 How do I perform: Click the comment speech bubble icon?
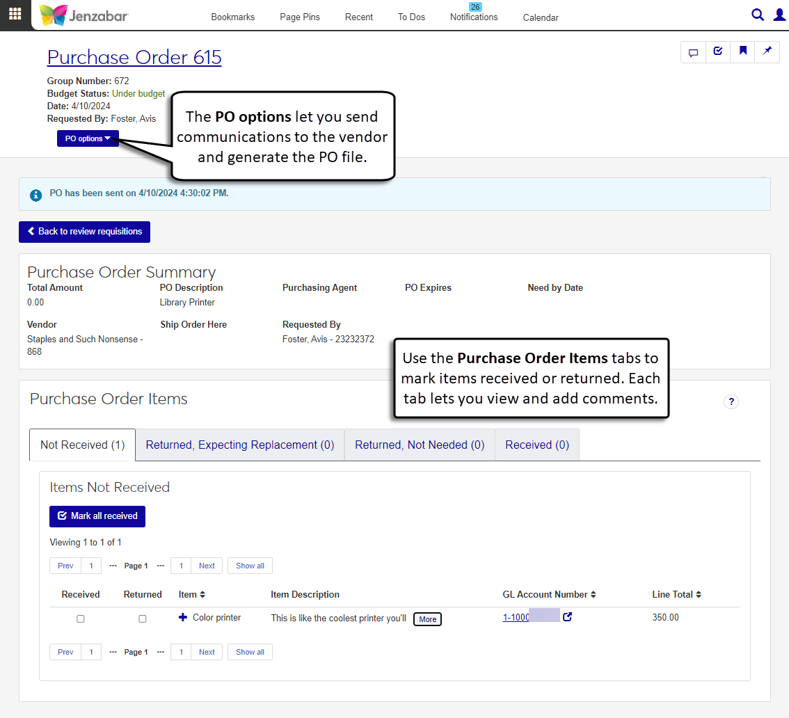(693, 52)
